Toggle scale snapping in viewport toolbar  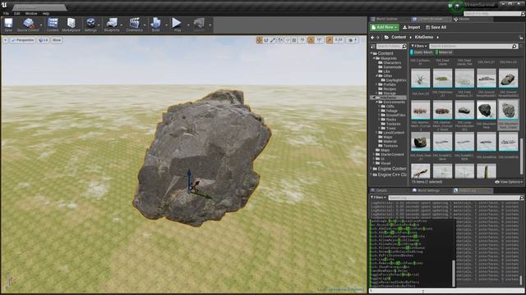point(330,40)
